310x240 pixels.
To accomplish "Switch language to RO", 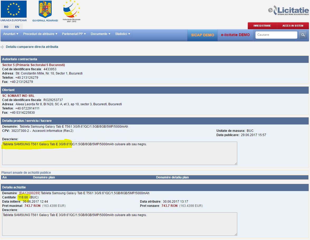I will pyautogui.click(x=6, y=27).
